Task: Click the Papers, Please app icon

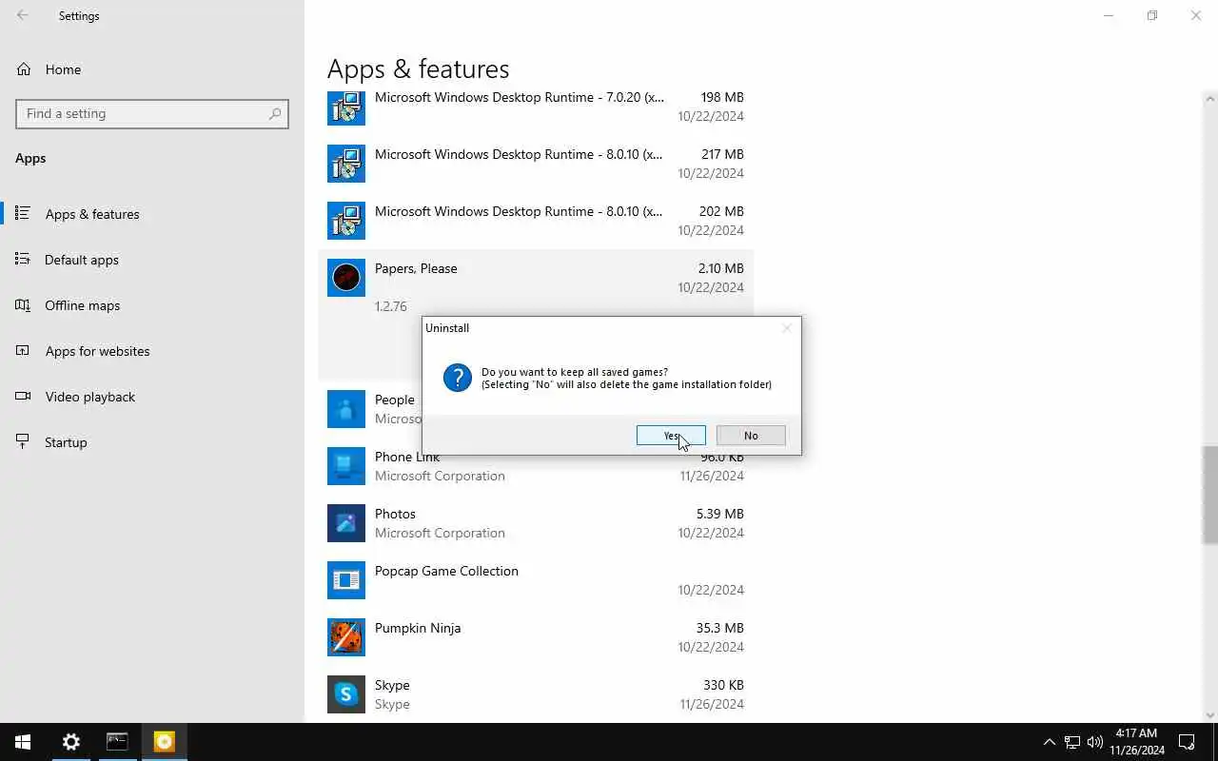Action: [346, 278]
